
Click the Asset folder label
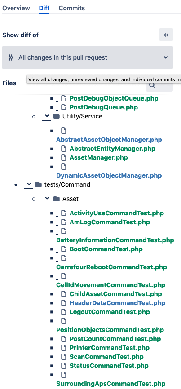click(71, 199)
